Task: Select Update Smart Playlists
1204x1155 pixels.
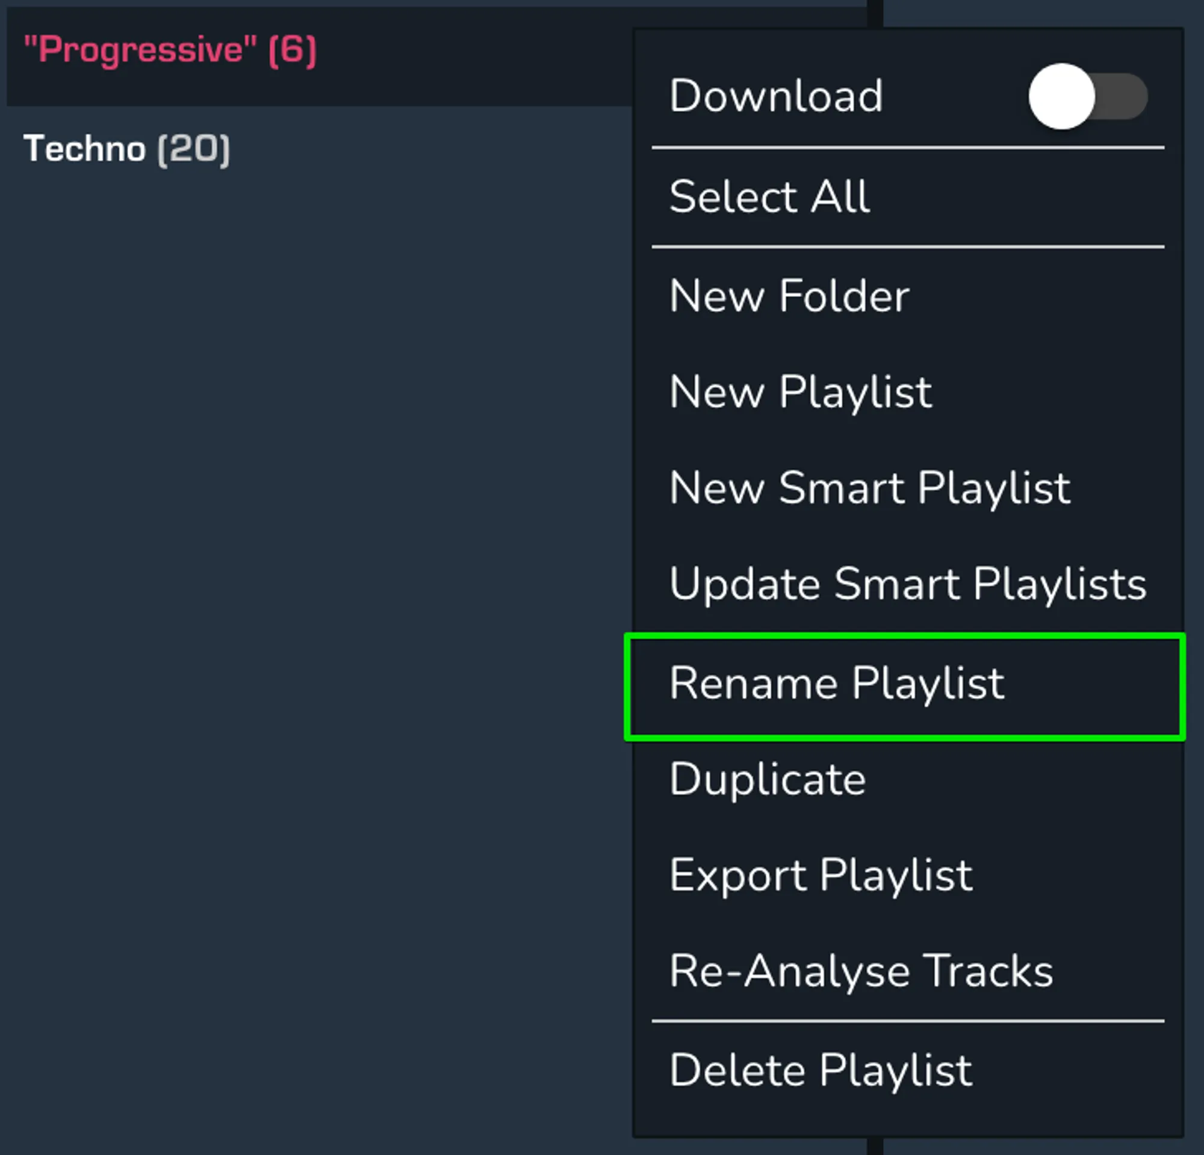Action: (x=908, y=584)
